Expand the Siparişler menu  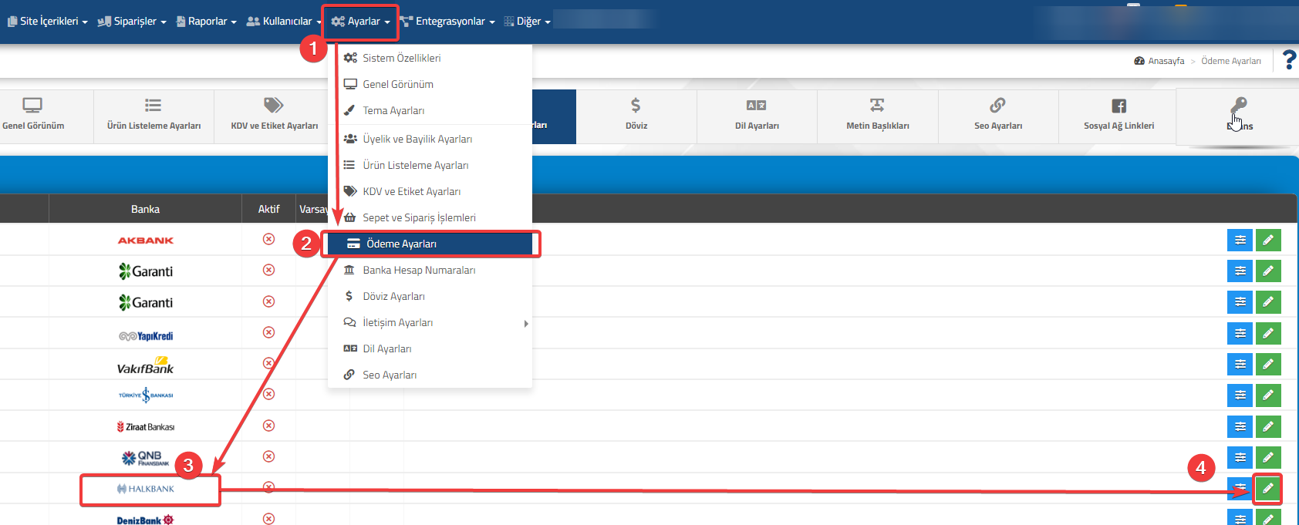(x=132, y=22)
